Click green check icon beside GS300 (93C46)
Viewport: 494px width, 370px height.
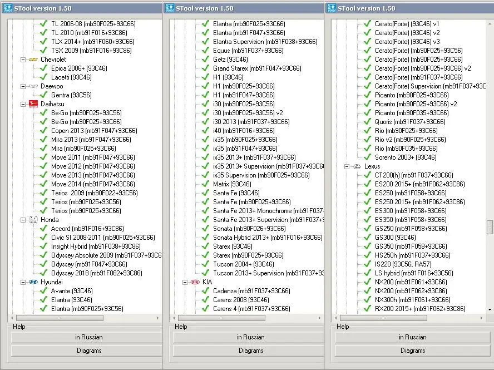pos(367,238)
